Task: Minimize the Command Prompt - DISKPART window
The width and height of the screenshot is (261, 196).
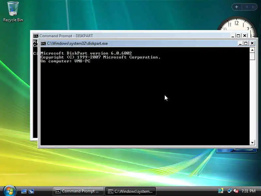Action: pos(233,36)
